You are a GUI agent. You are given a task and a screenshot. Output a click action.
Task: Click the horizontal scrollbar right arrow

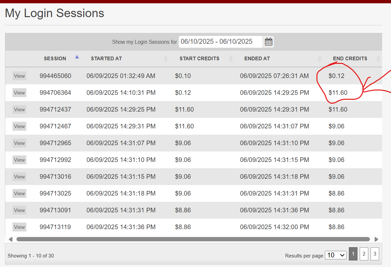(x=376, y=239)
